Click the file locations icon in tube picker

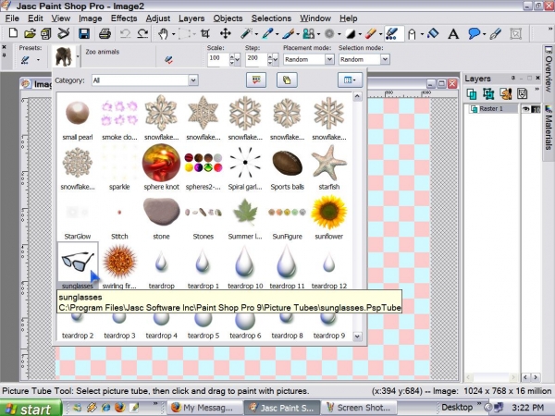(x=287, y=80)
